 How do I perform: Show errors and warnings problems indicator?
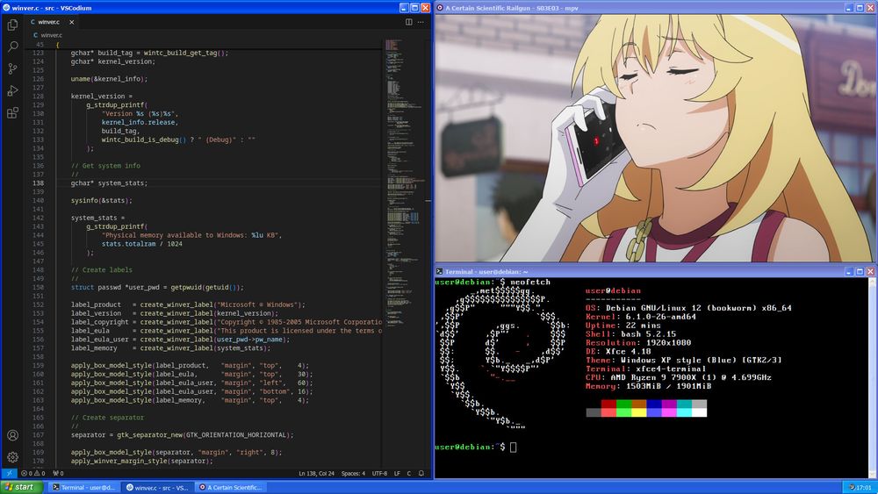click(x=33, y=473)
